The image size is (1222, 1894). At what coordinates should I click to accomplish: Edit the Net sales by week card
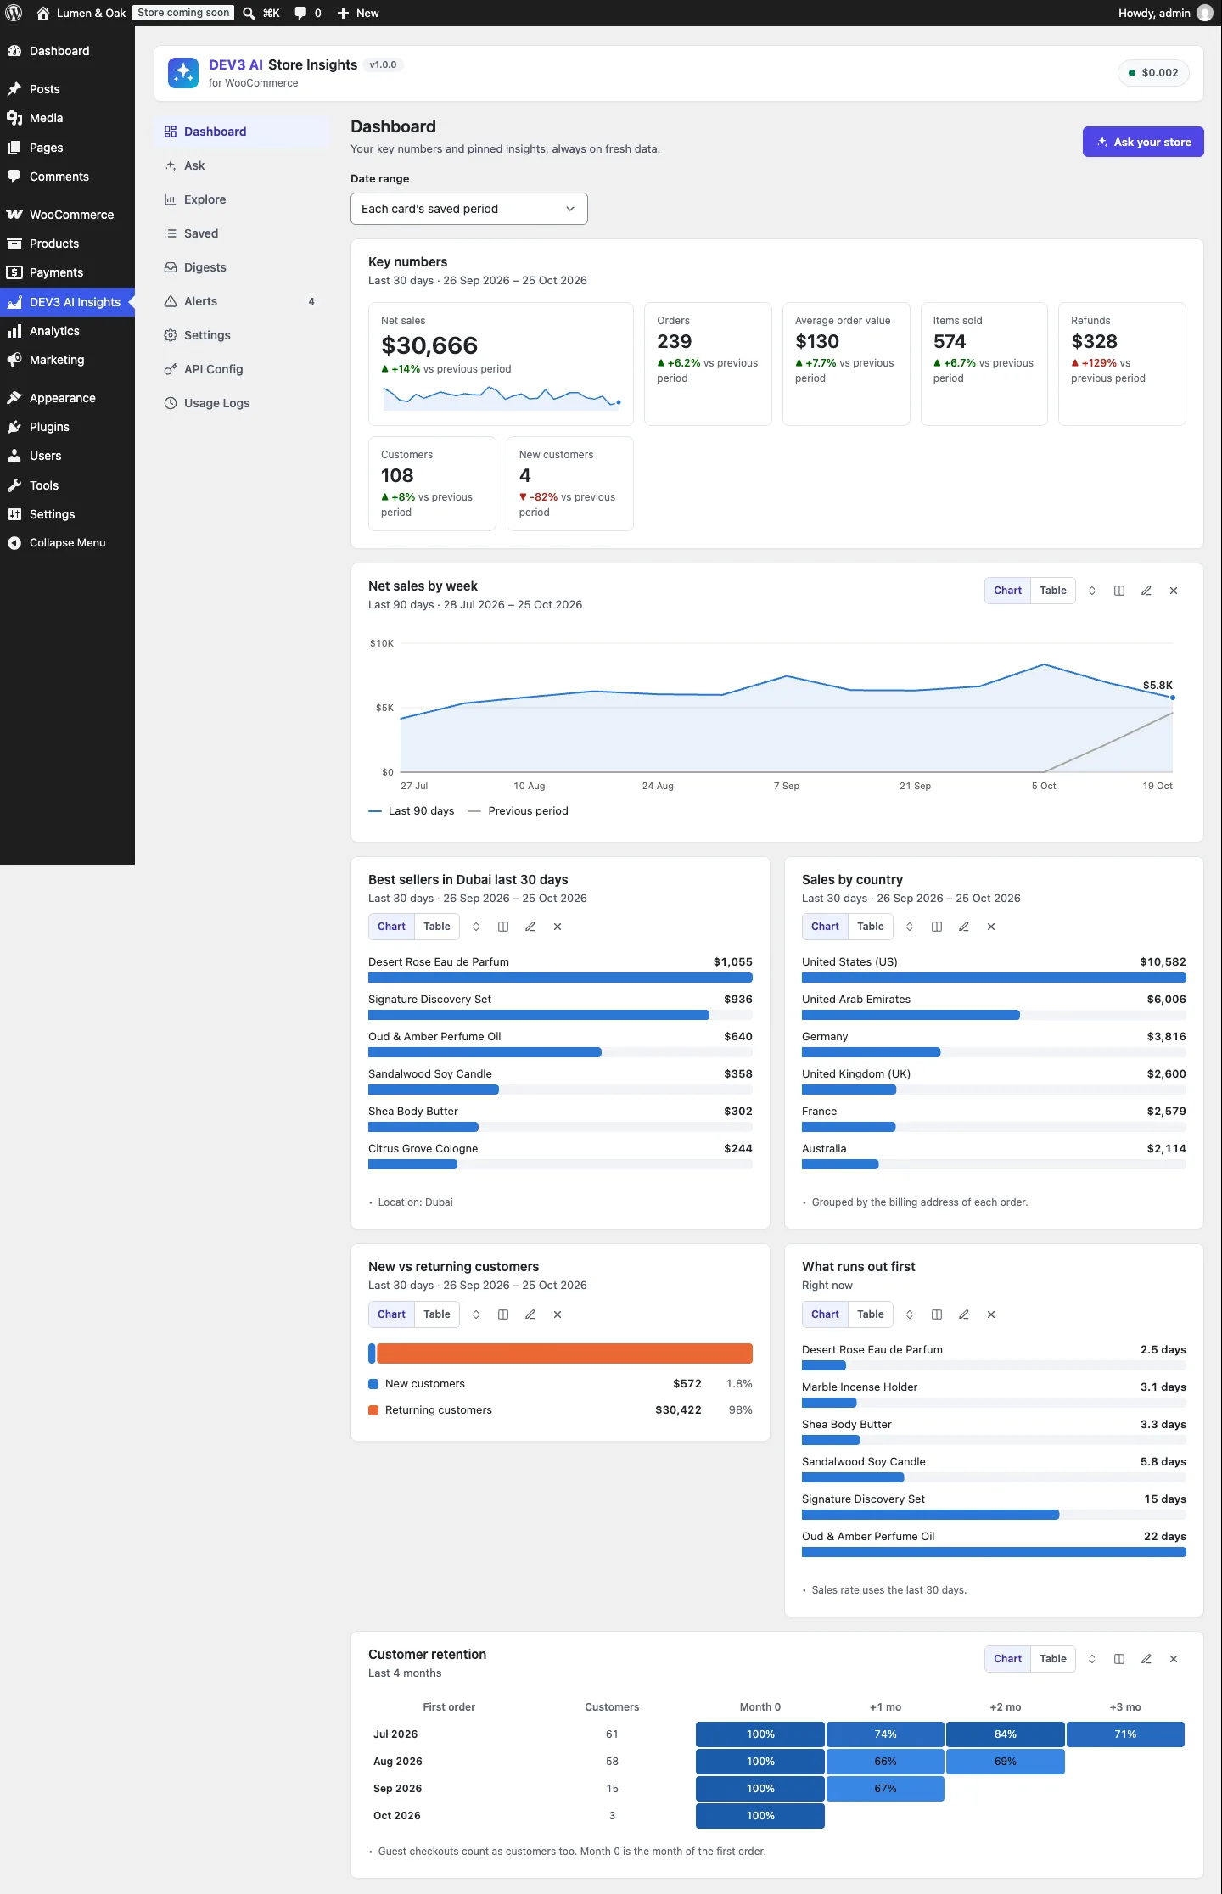coord(1146,591)
